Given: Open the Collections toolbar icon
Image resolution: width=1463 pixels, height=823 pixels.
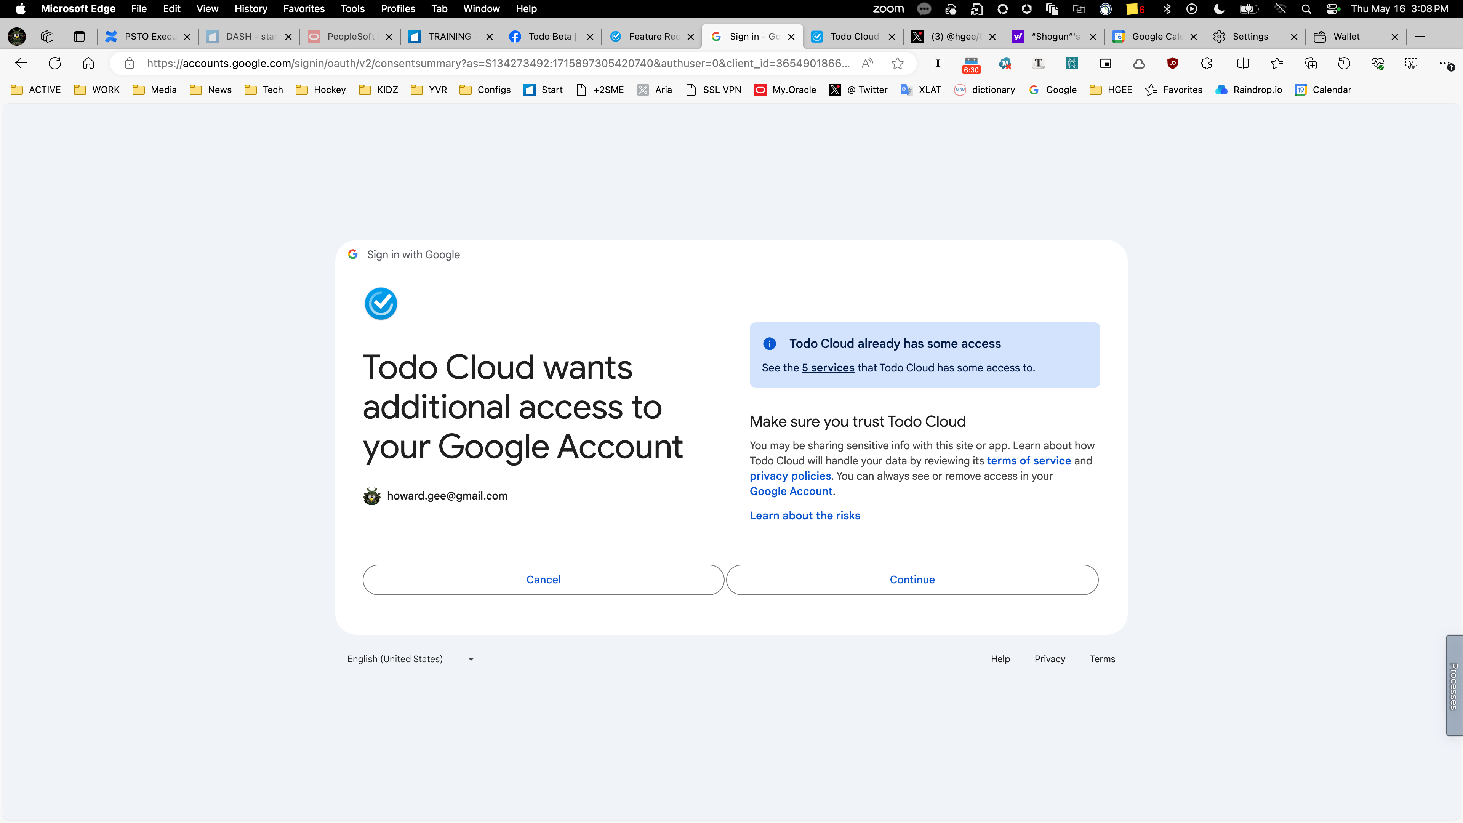Looking at the screenshot, I should pos(1310,63).
